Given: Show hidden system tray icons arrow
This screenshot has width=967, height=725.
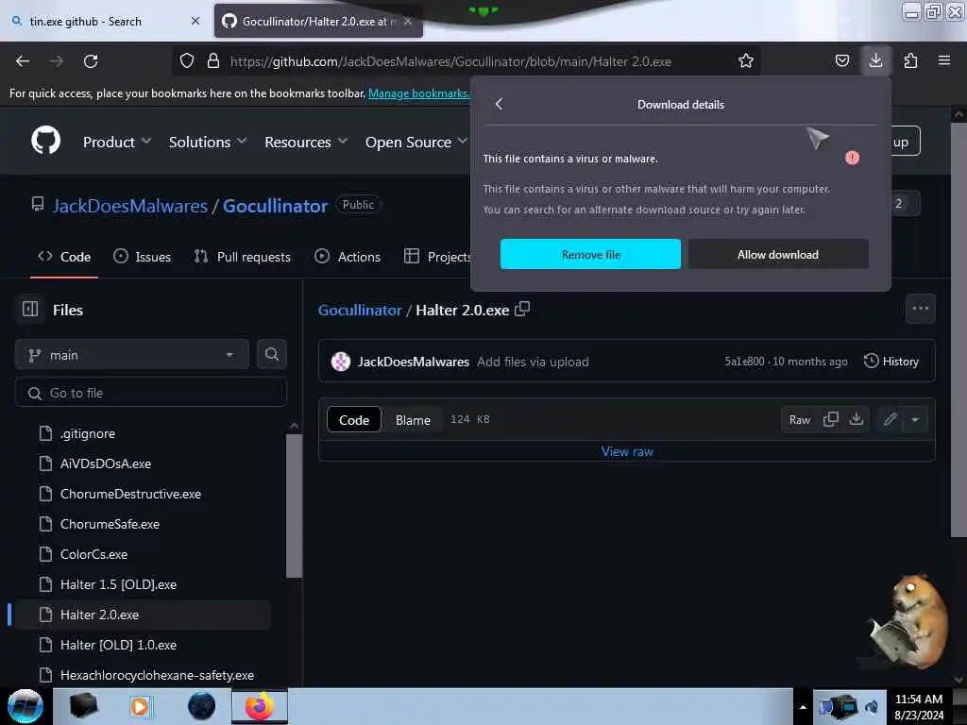Looking at the screenshot, I should coord(803,706).
